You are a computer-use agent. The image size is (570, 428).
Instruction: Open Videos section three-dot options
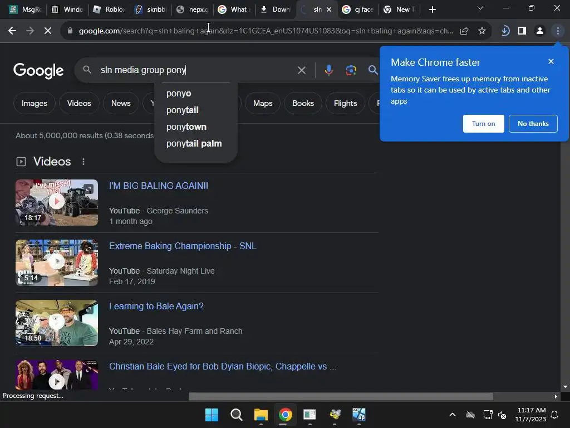83,162
